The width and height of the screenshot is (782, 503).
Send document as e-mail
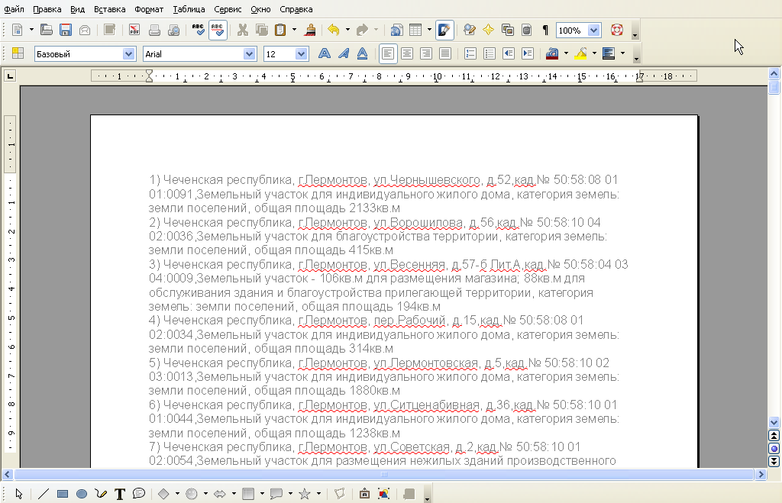point(85,30)
